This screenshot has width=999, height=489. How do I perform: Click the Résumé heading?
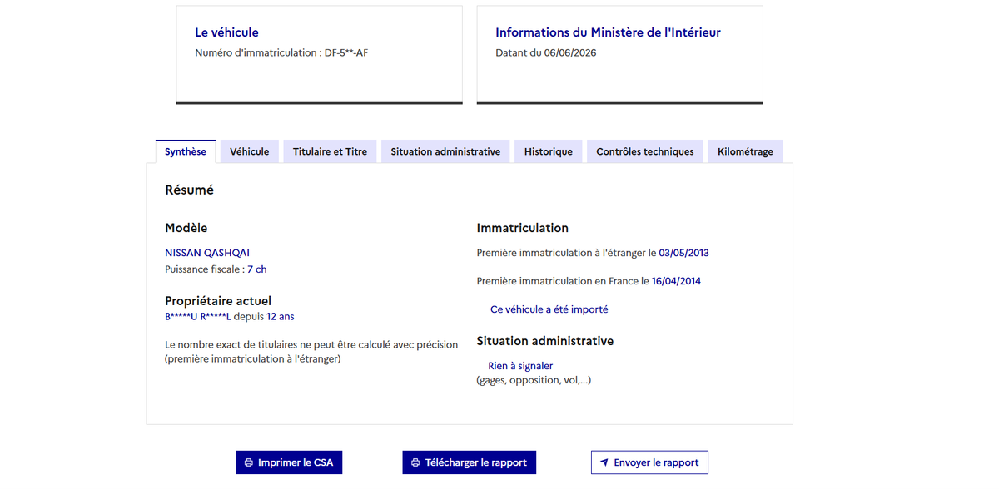189,190
